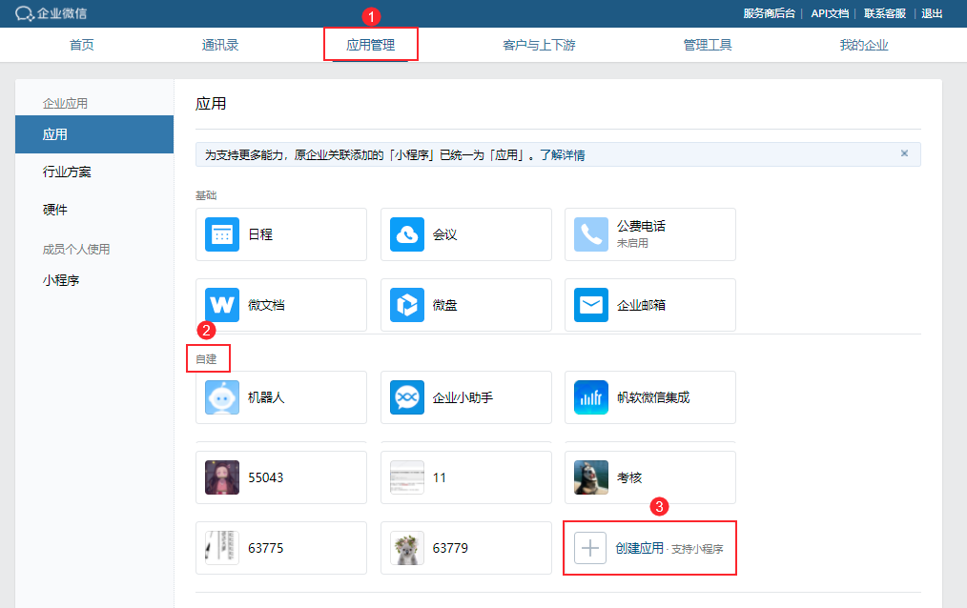This screenshot has width=967, height=608.
Task: Open the 日程 calendar app icon
Action: (x=222, y=234)
